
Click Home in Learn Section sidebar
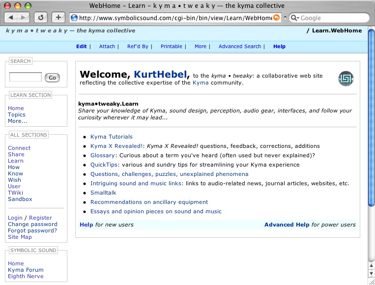16,108
